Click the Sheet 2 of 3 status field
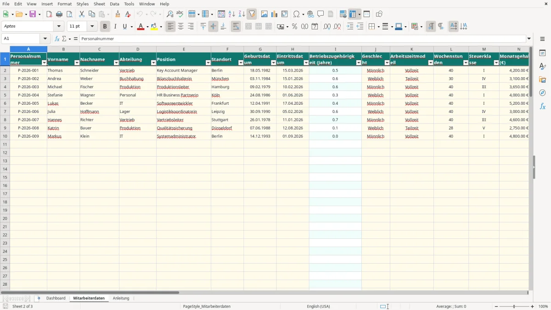551x310 pixels. (22, 306)
